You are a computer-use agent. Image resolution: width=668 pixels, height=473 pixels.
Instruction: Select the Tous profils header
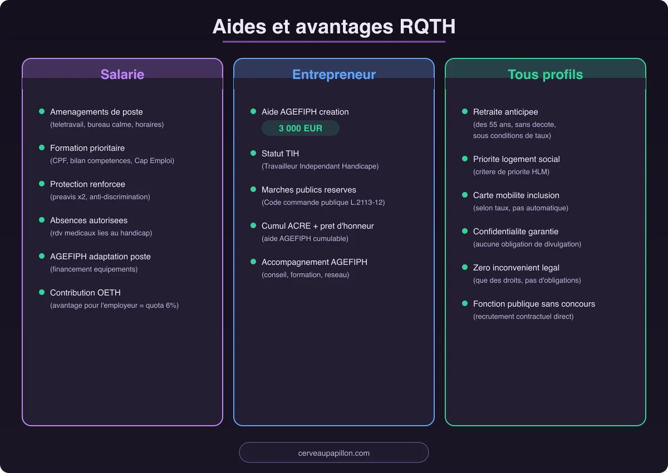[x=546, y=74]
